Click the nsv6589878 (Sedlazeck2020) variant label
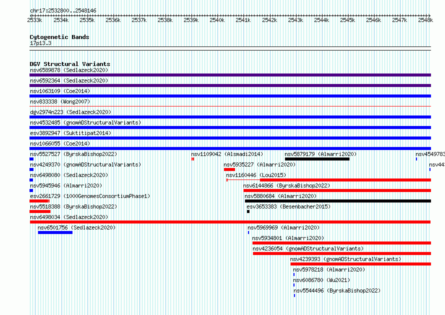This screenshot has width=445, height=315. [69, 70]
